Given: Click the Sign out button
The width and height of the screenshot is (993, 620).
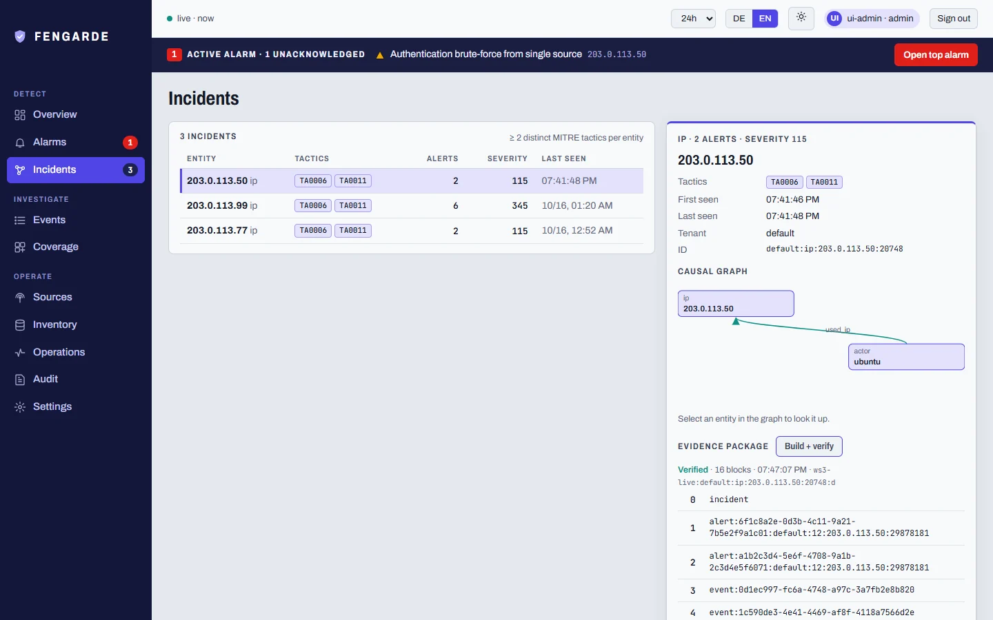Looking at the screenshot, I should tap(954, 19).
